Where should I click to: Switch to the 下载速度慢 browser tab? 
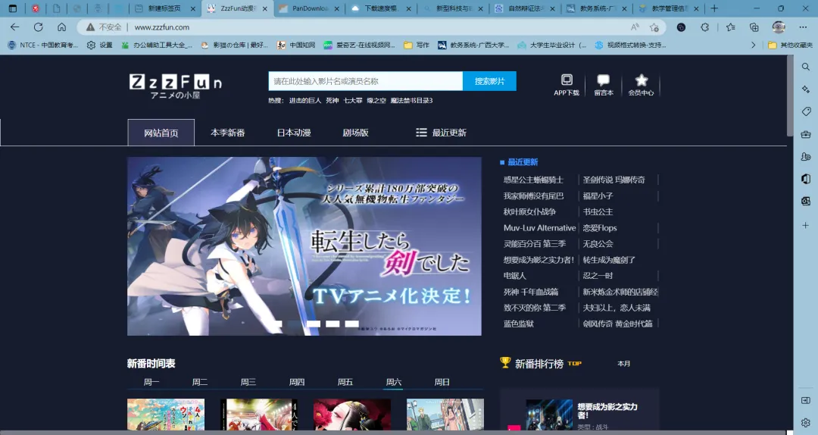click(x=381, y=8)
